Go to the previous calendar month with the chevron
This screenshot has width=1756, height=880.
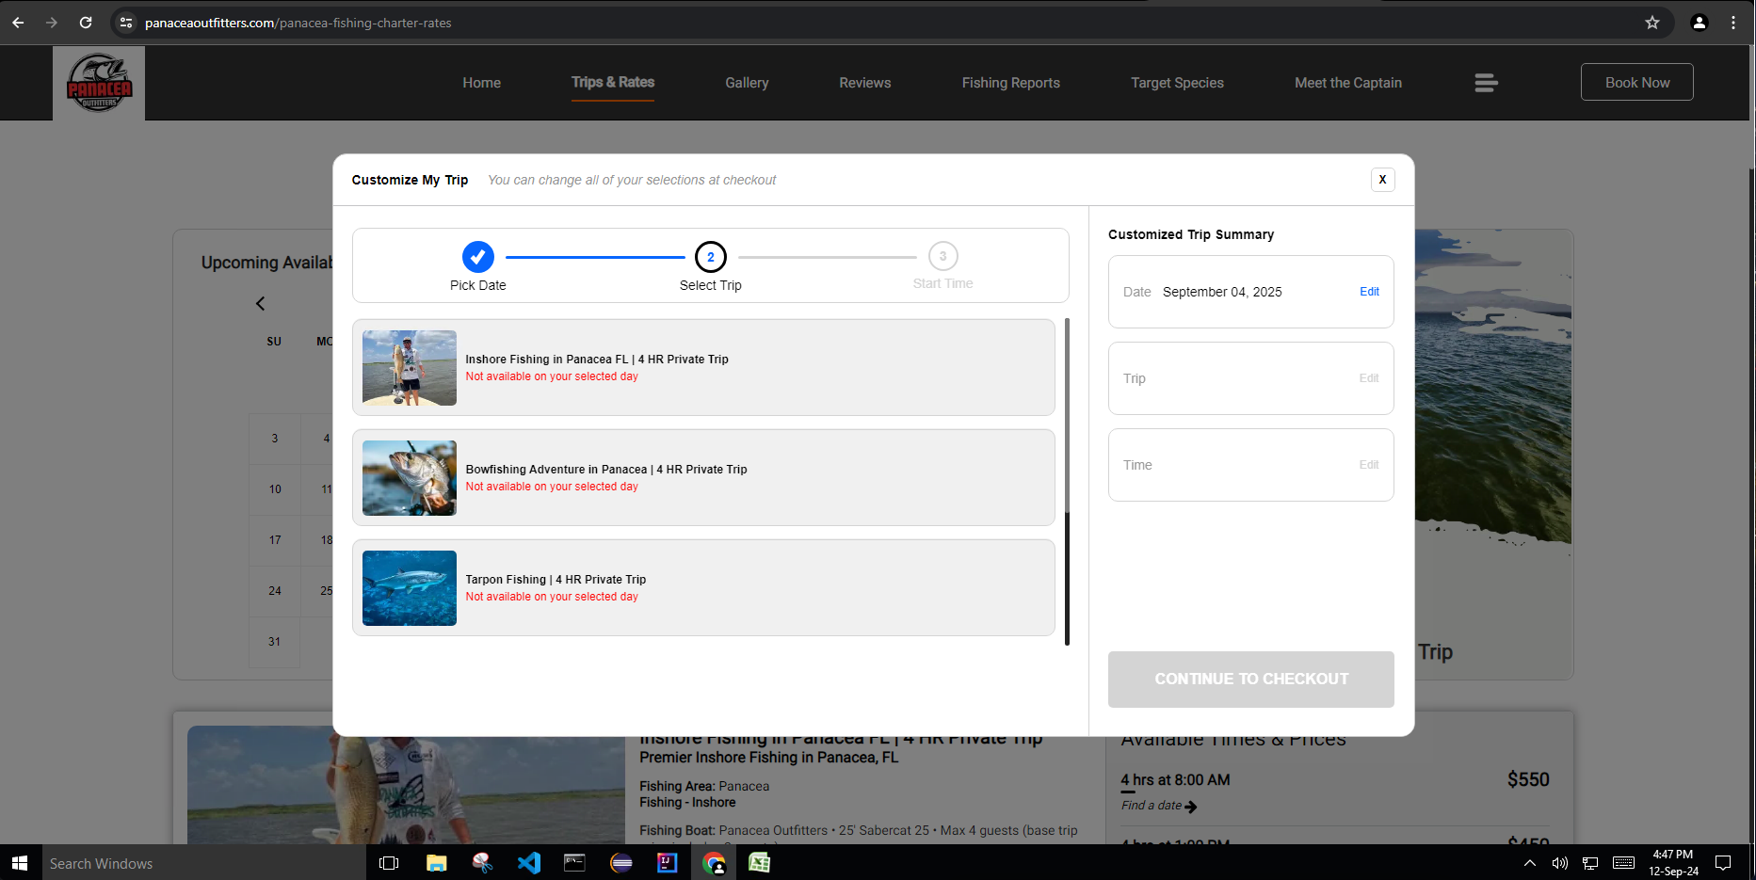[x=261, y=303]
